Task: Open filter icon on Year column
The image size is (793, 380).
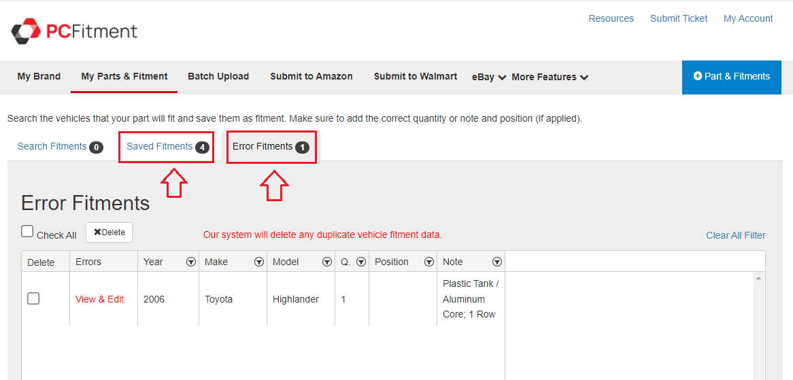Action: 190,262
